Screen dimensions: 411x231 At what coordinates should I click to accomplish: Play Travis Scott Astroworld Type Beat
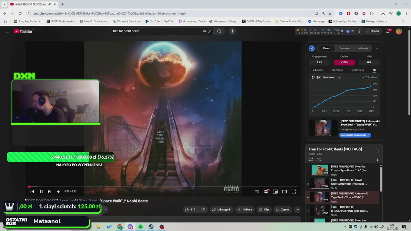tap(342, 184)
